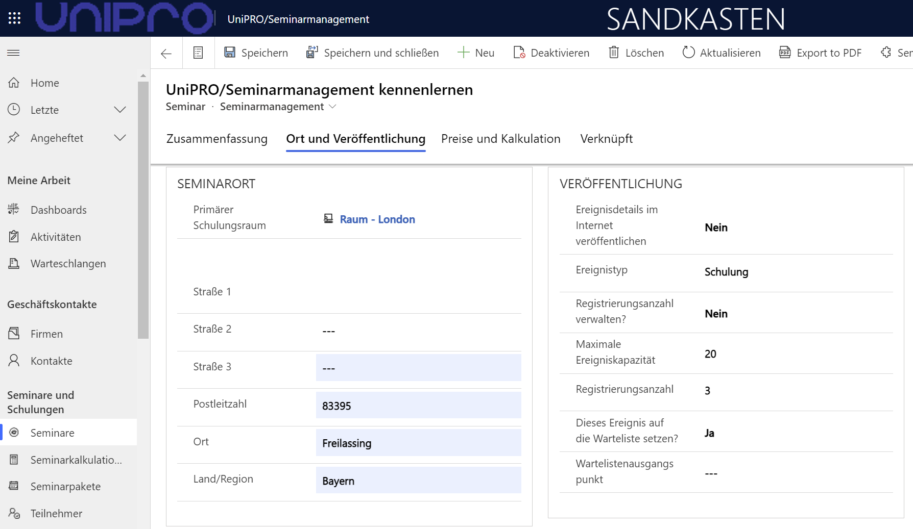
Task: Click the puzzle-piece icon in toolbar
Action: pos(886,52)
